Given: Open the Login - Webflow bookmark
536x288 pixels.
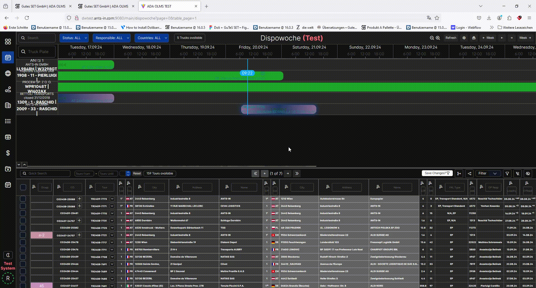Looking at the screenshot, I should pos(466,27).
